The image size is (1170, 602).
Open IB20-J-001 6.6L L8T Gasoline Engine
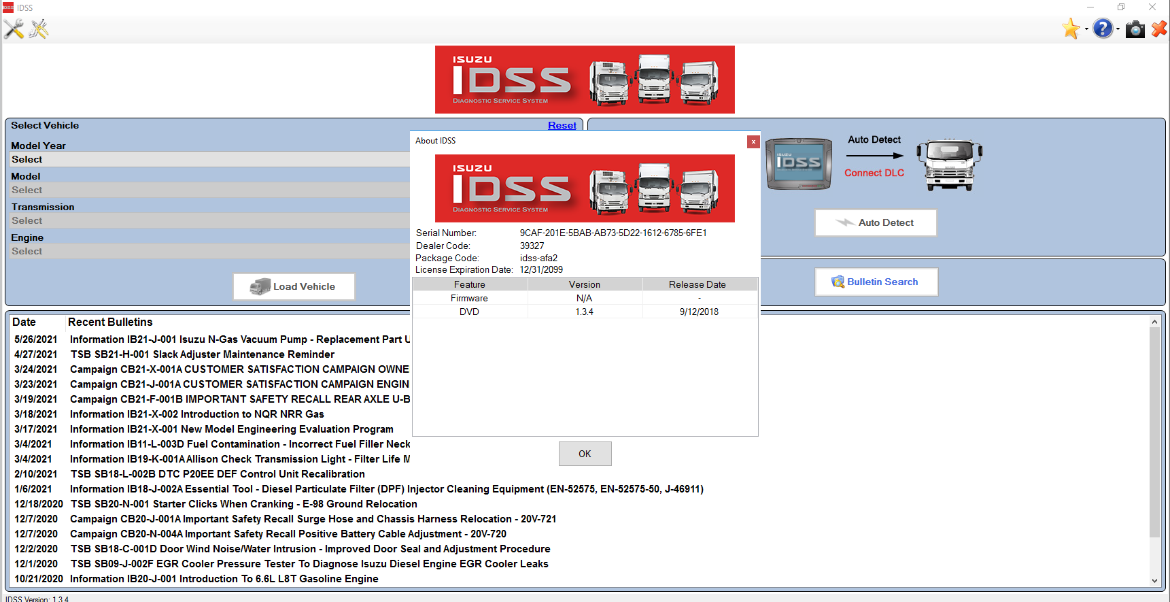click(x=224, y=579)
